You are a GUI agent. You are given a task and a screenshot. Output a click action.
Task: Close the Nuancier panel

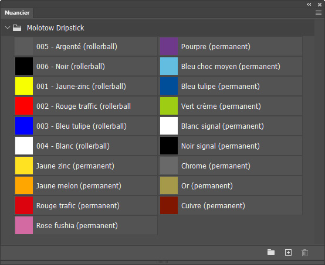point(320,4)
